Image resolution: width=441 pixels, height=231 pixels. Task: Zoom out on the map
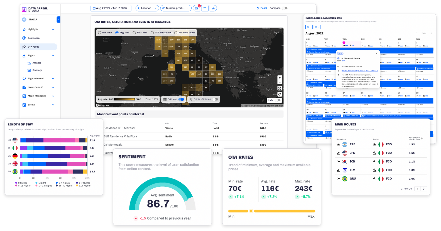280,82
